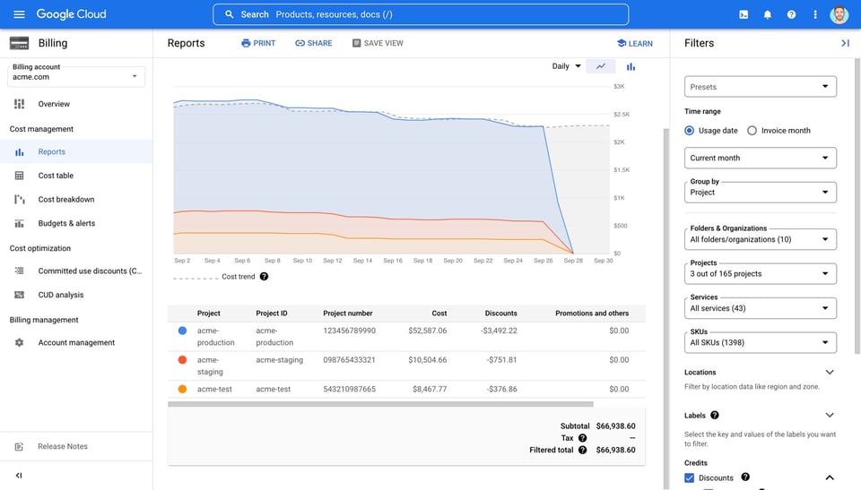Click the orange acme-test color dot
The width and height of the screenshot is (861, 490).
point(182,389)
